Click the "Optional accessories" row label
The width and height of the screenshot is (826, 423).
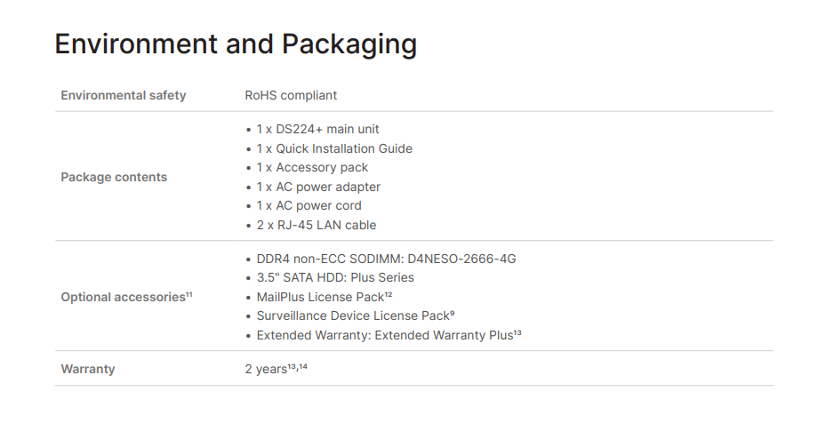122,297
